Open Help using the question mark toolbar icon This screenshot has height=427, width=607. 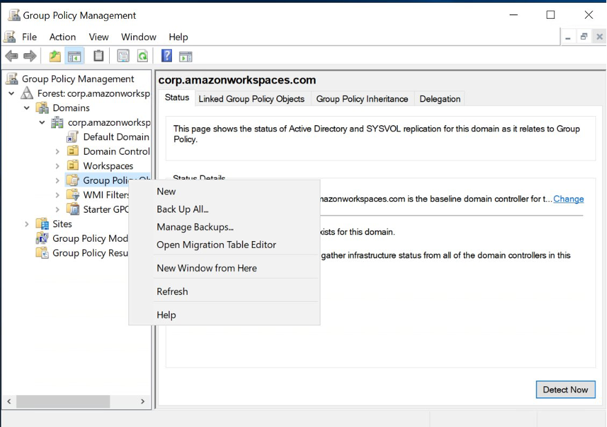[166, 56]
